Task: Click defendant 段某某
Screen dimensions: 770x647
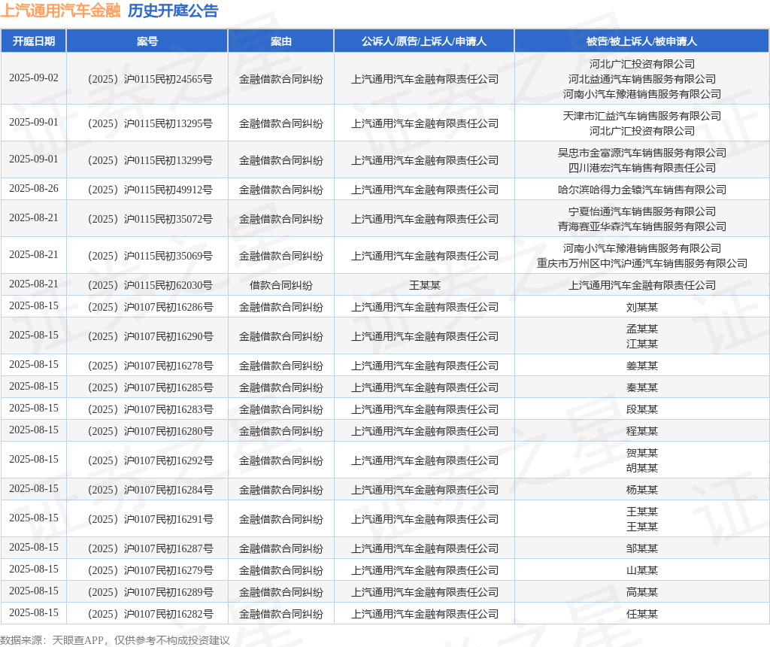Action: pos(642,409)
